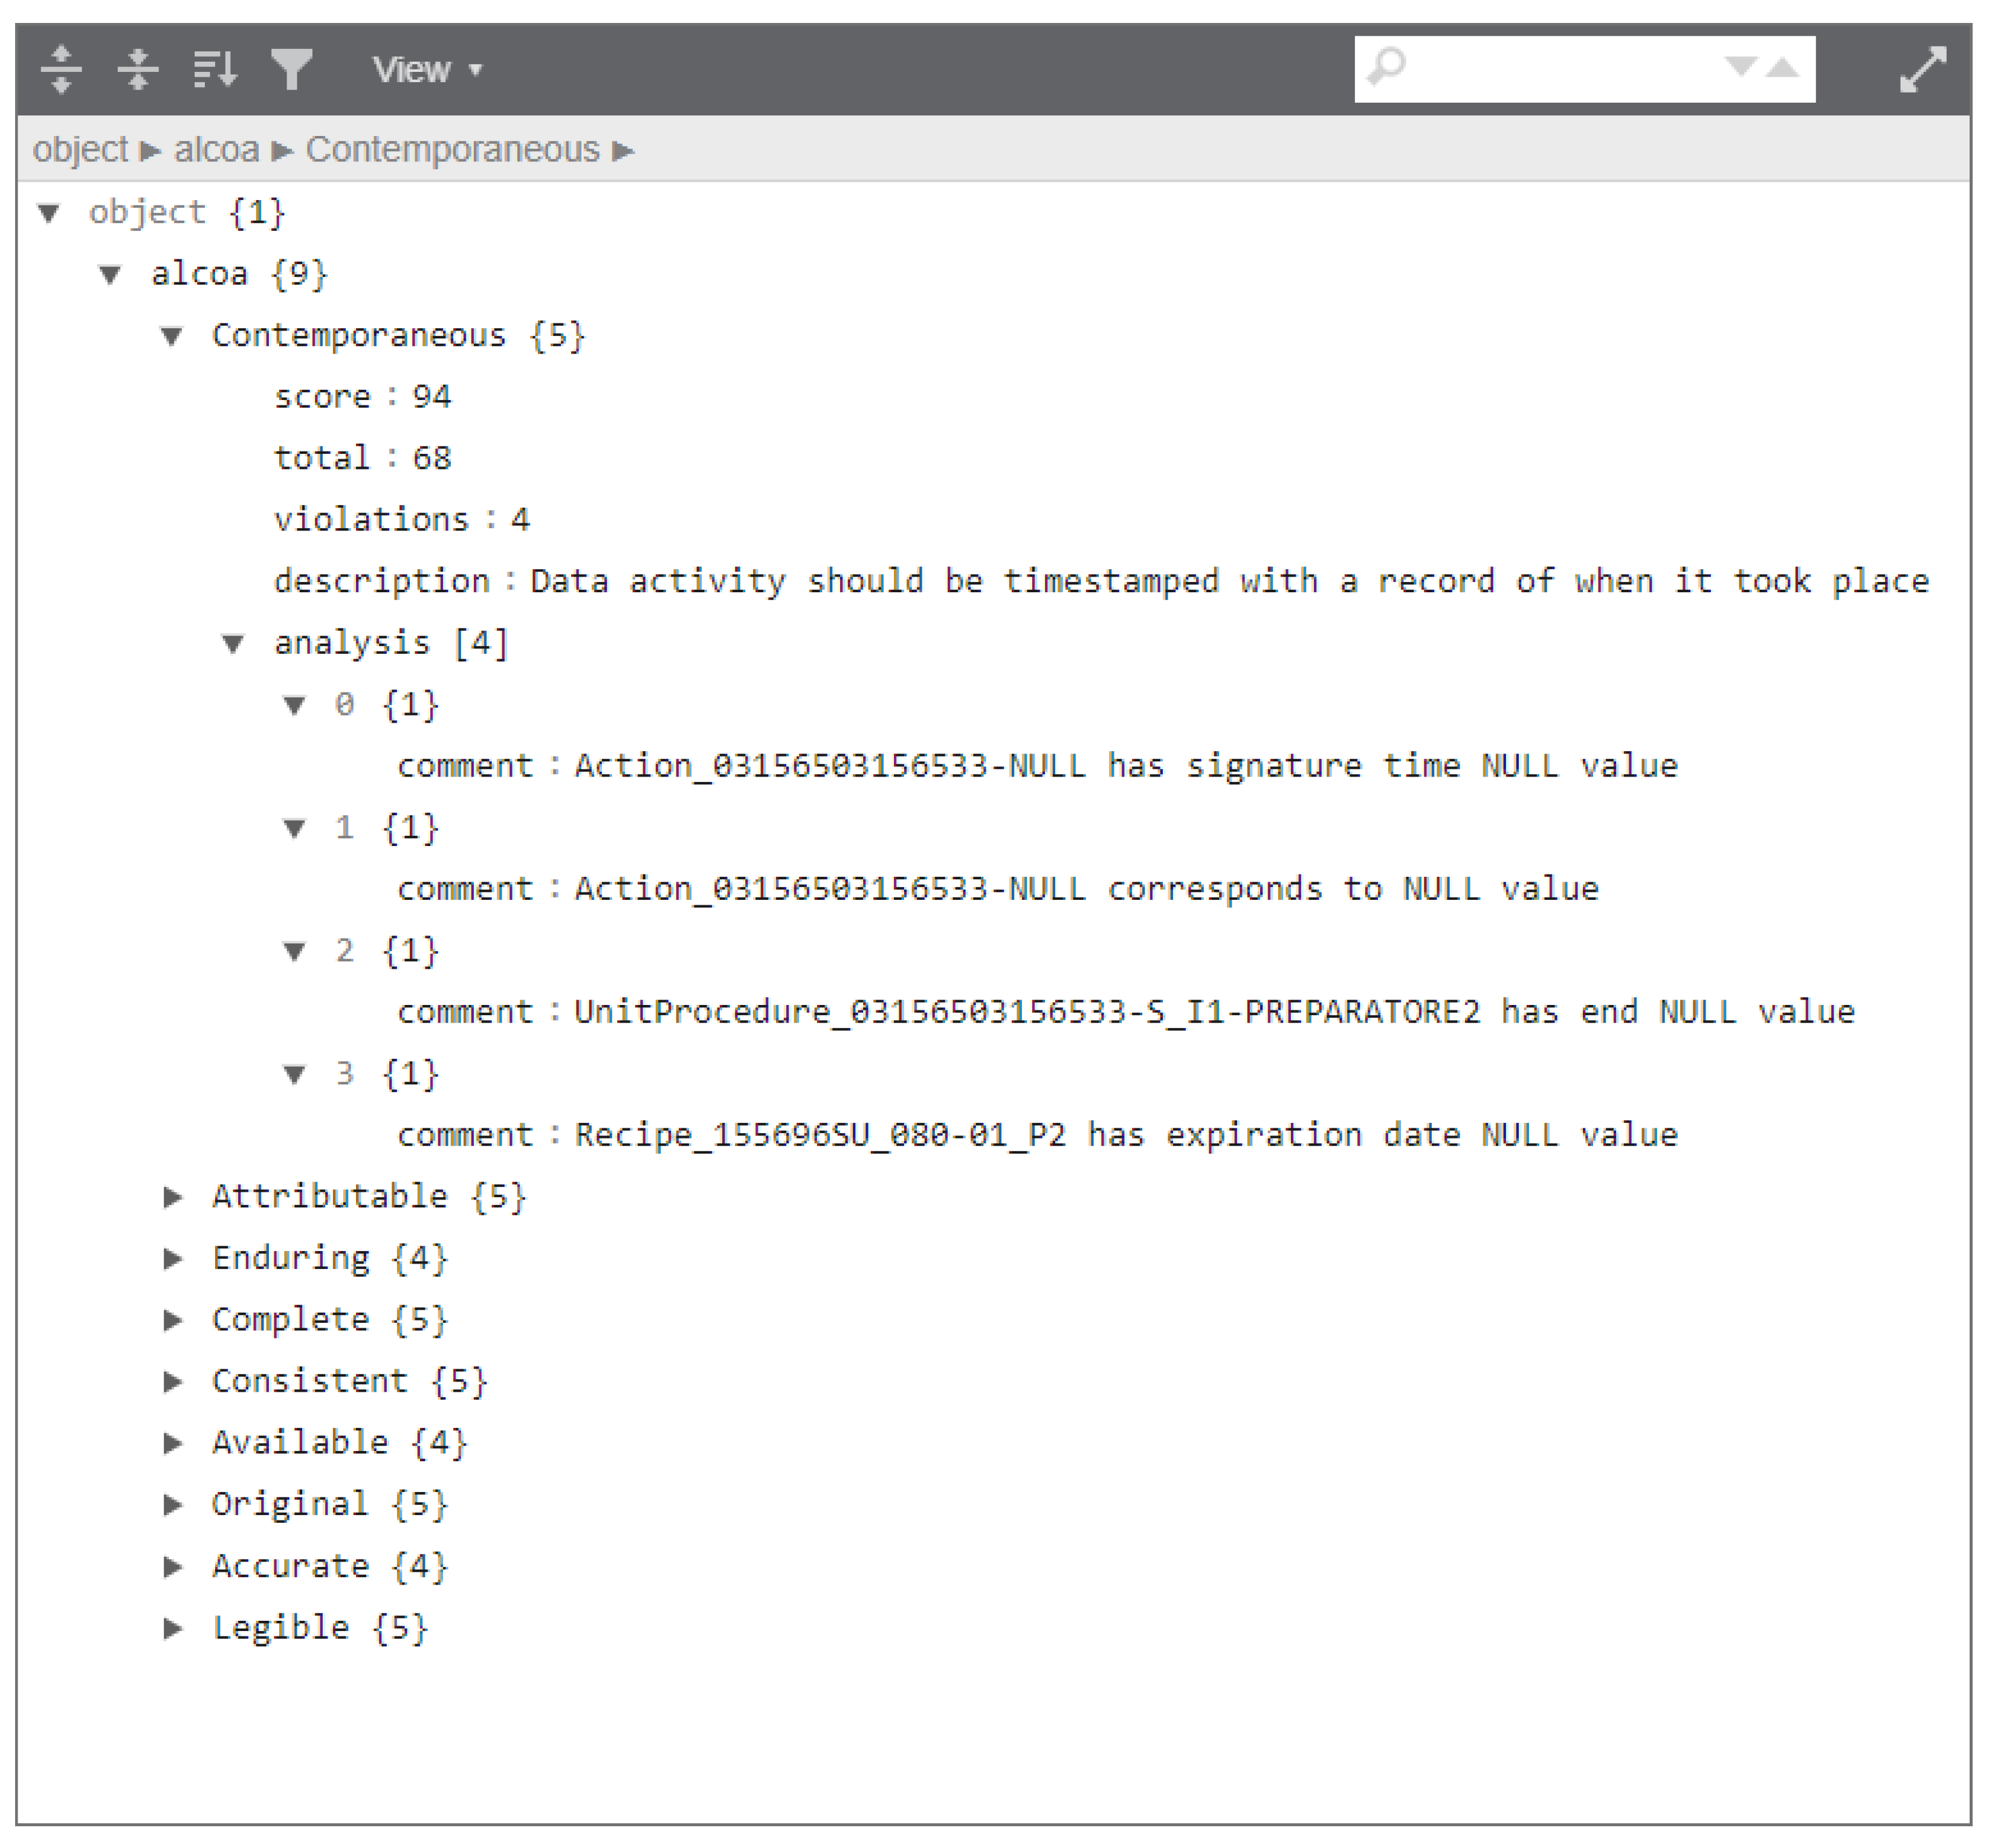Expand the Legible node
Viewport: 1995px width, 1848px height.
[x=172, y=1626]
